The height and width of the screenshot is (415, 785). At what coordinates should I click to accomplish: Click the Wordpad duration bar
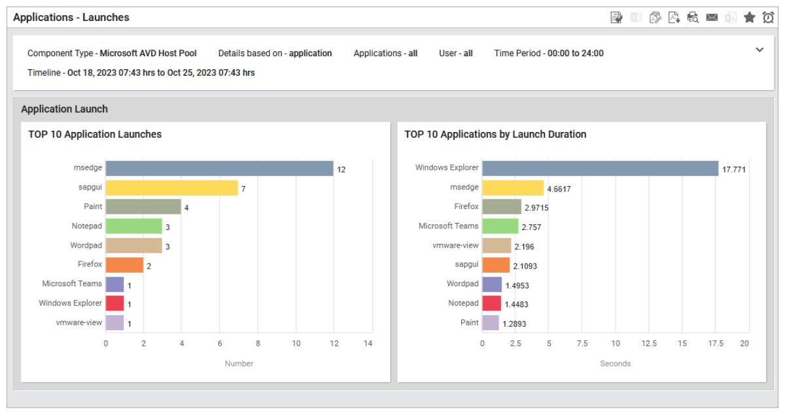point(493,284)
